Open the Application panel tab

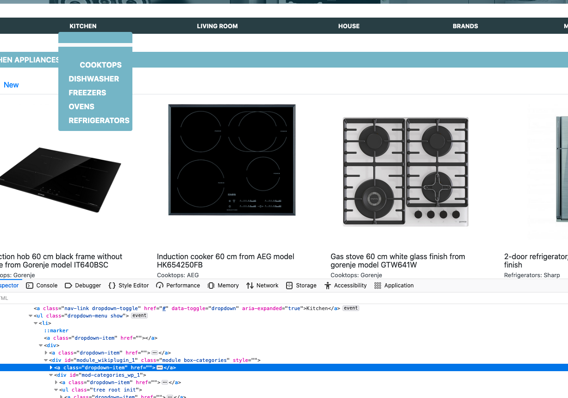[x=394, y=286]
